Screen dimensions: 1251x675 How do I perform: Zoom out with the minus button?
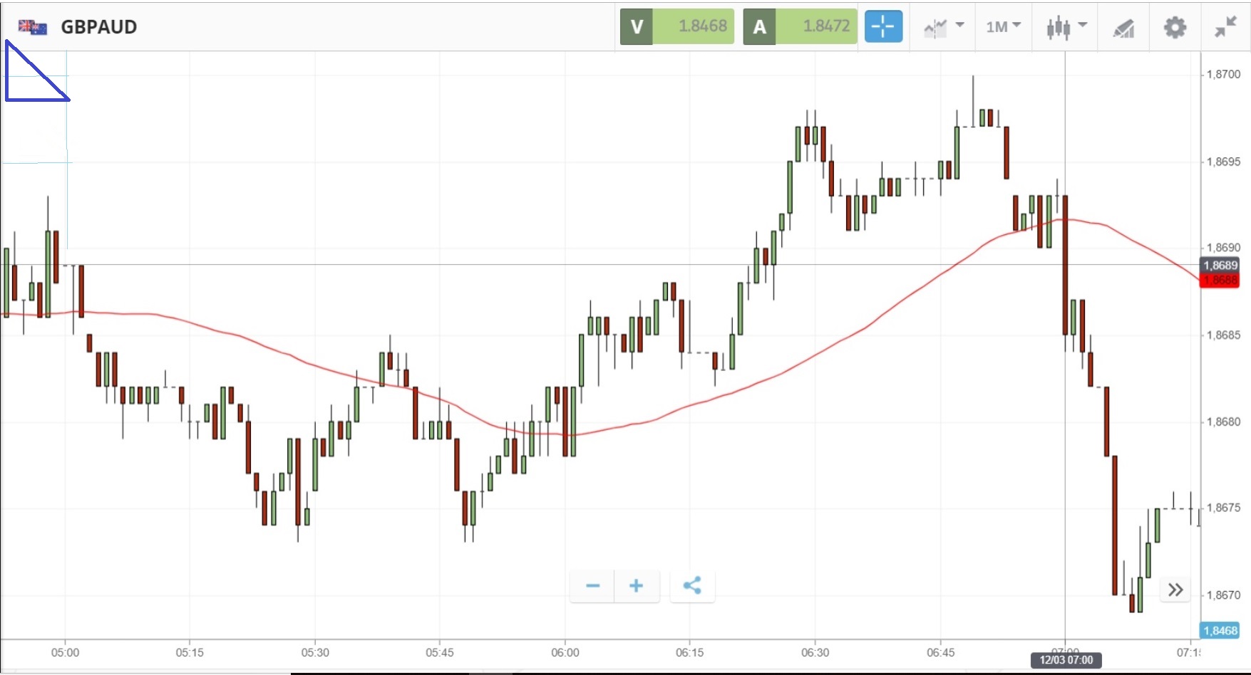pos(592,586)
